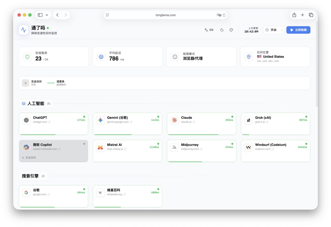The height and width of the screenshot is (227, 331).
Task: Open Safari tab overview
Action: [311, 15]
